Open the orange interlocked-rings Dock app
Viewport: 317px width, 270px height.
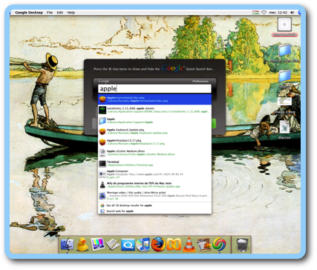click(174, 245)
